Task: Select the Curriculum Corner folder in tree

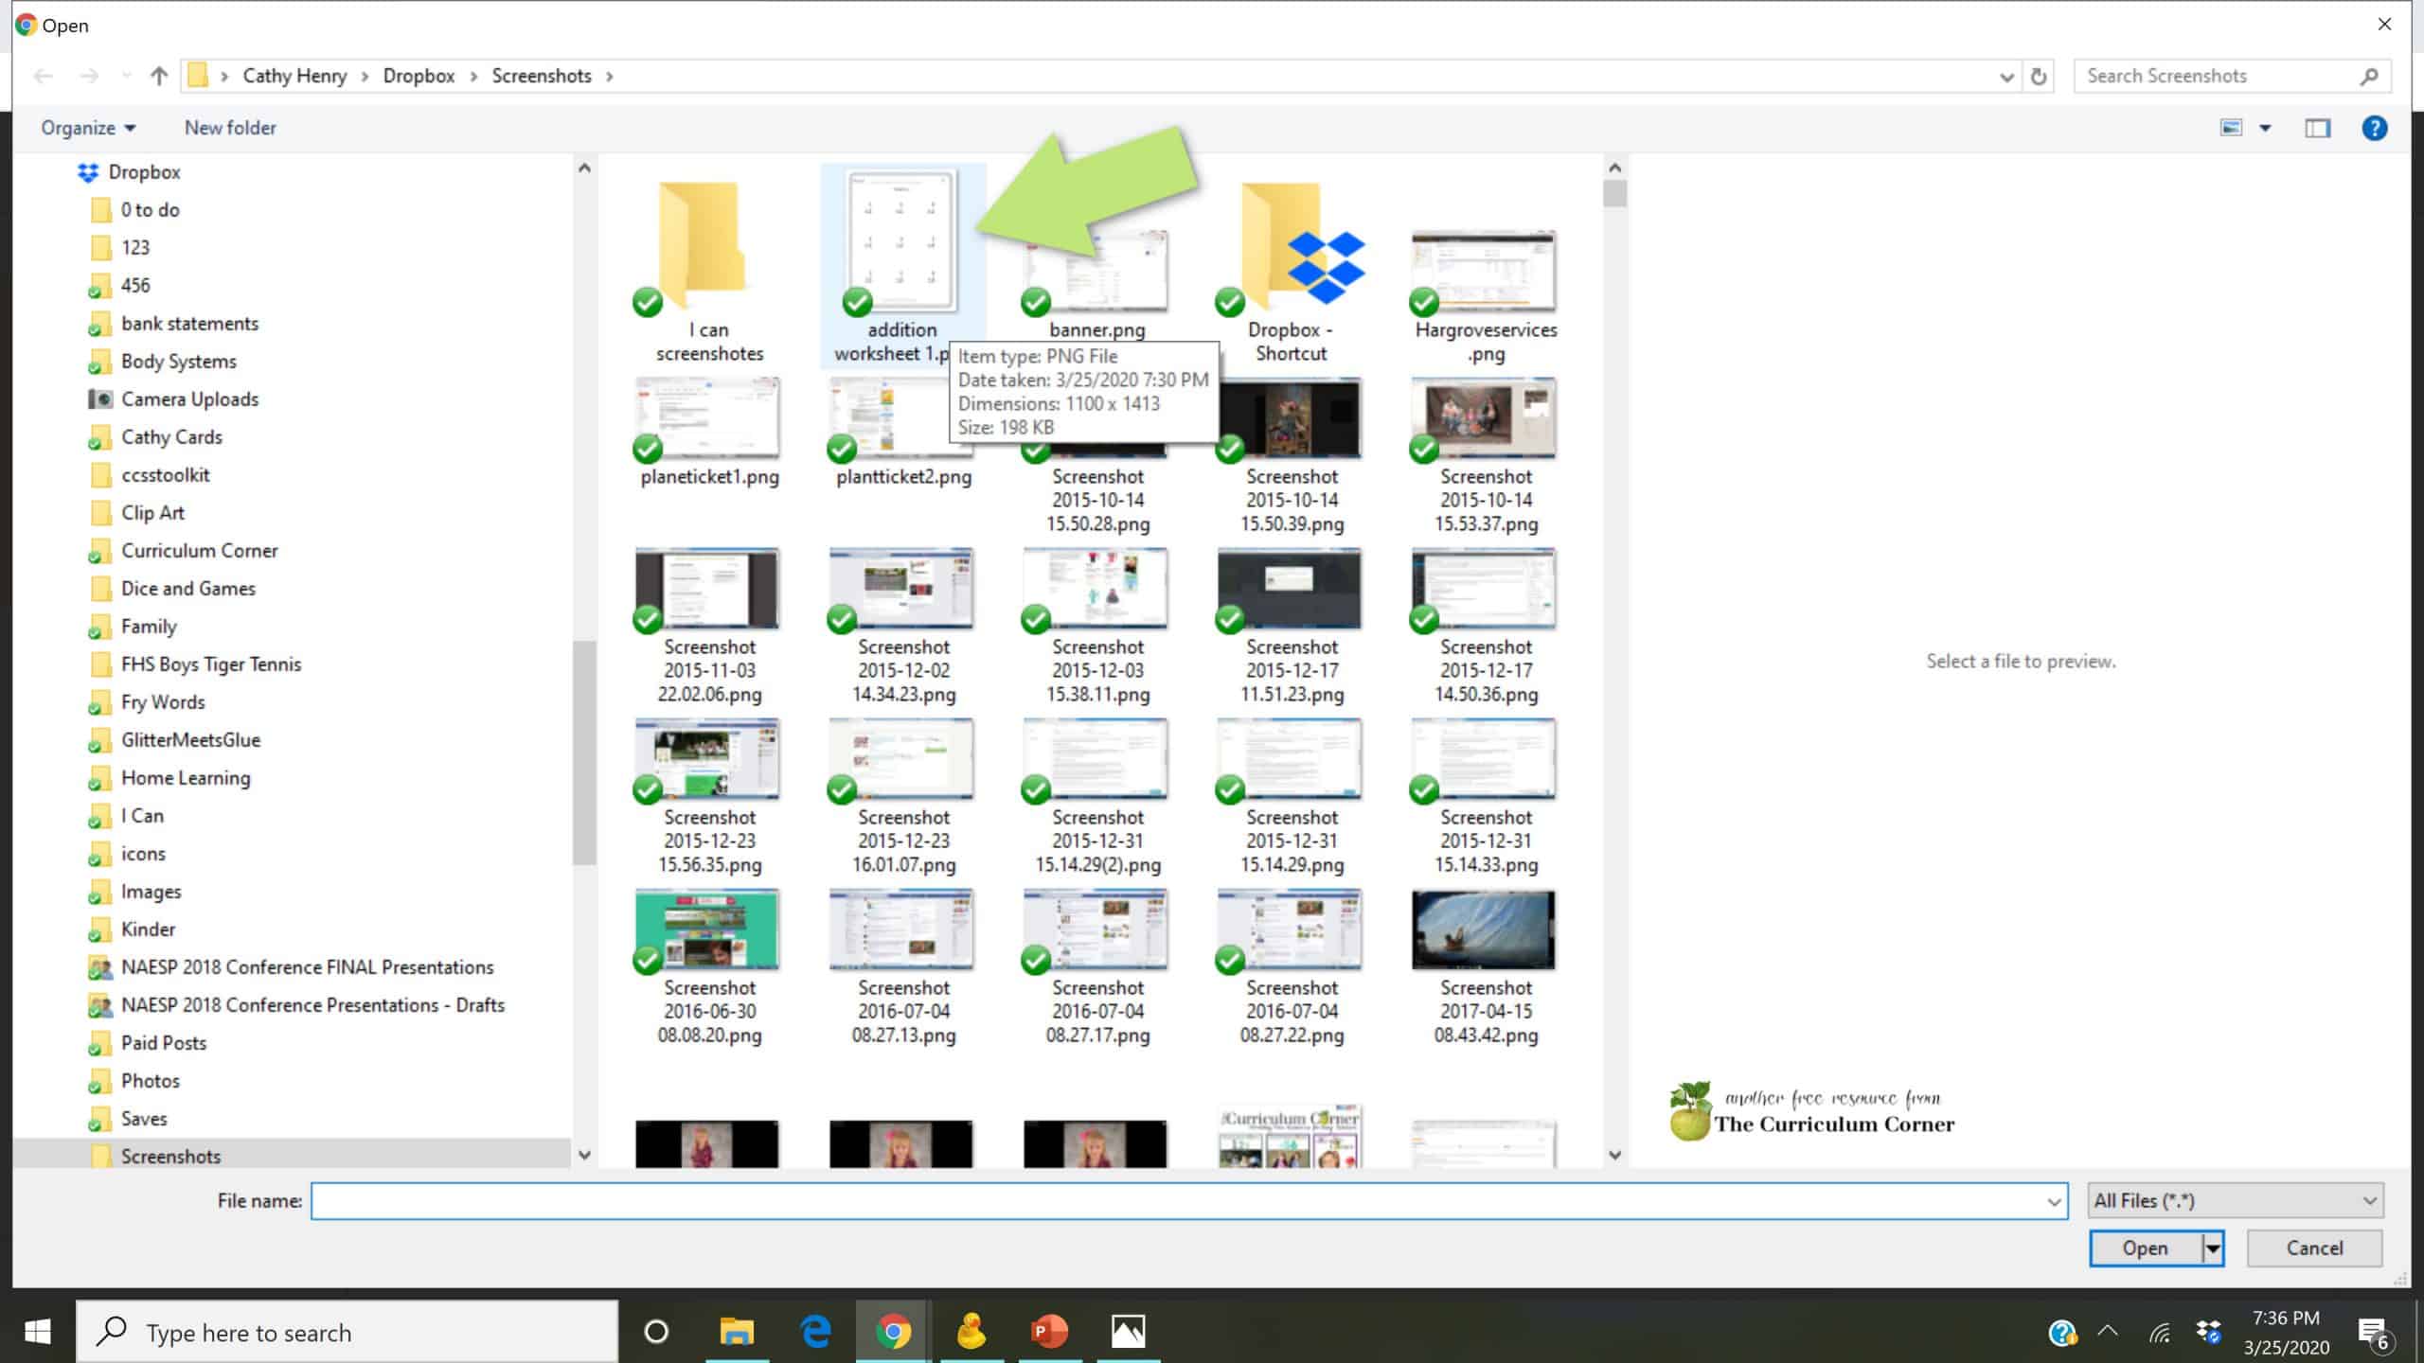Action: tap(199, 550)
